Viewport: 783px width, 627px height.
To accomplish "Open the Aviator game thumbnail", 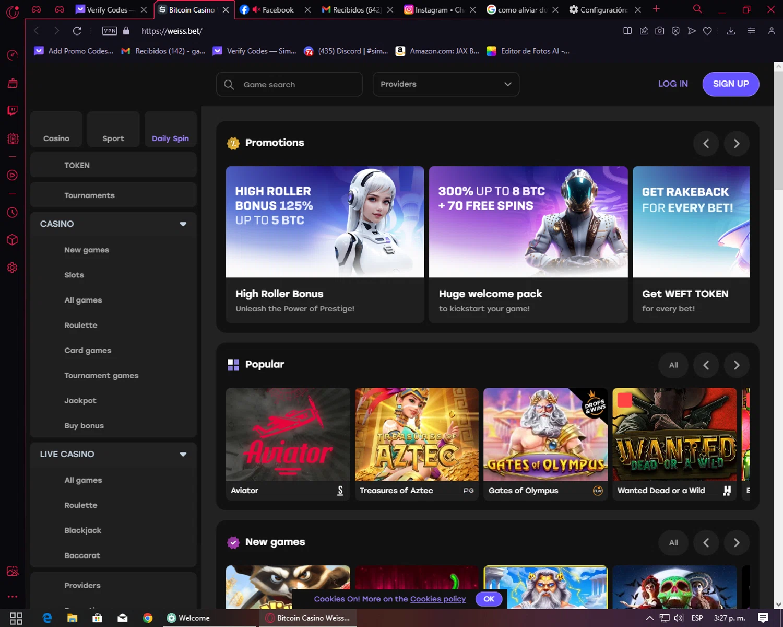I will 288,434.
